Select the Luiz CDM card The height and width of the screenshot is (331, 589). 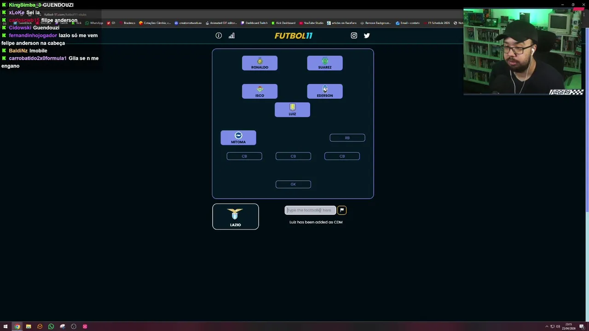(x=292, y=109)
